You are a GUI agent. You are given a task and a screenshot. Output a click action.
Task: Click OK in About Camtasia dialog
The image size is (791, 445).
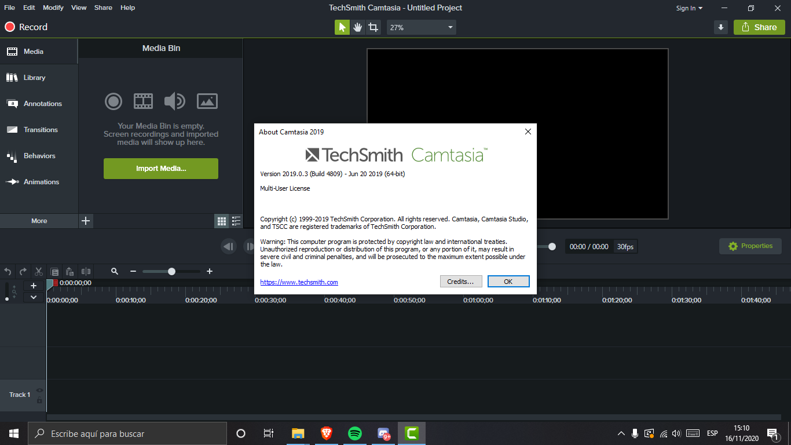[x=508, y=282]
